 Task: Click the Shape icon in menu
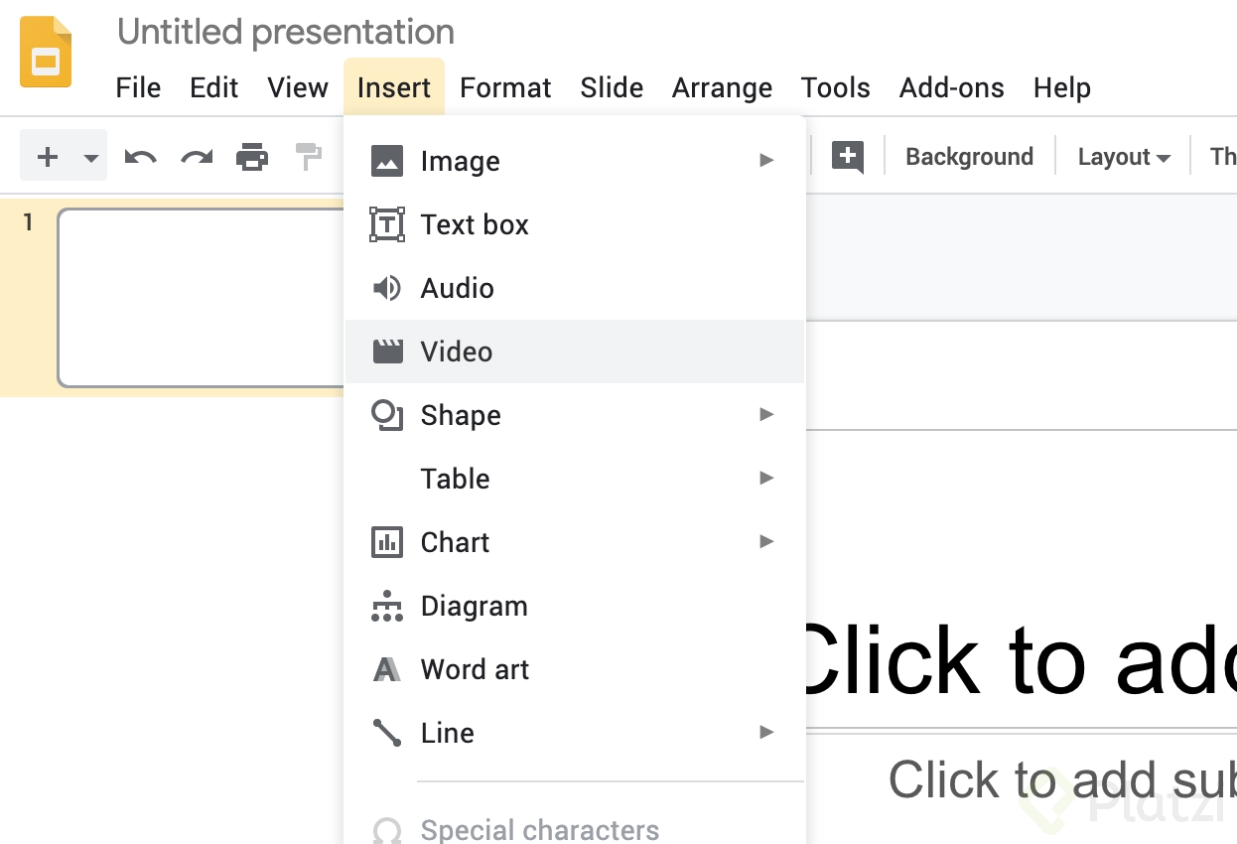click(x=387, y=415)
